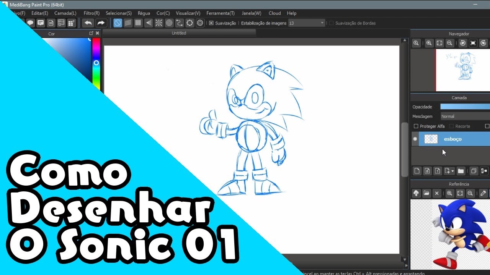This screenshot has height=275, width=490.
Task: Select the vanishing point snap guide
Action: (x=149, y=23)
